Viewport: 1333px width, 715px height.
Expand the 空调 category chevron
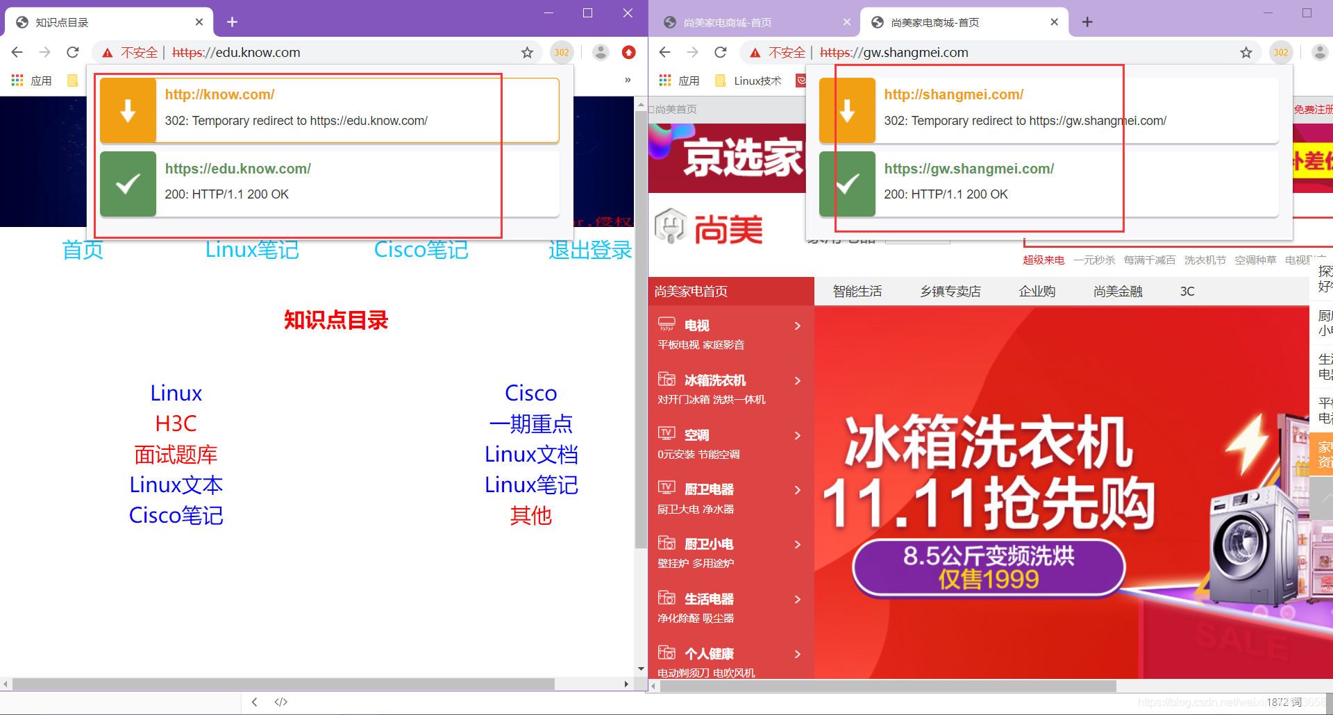pyautogui.click(x=797, y=435)
